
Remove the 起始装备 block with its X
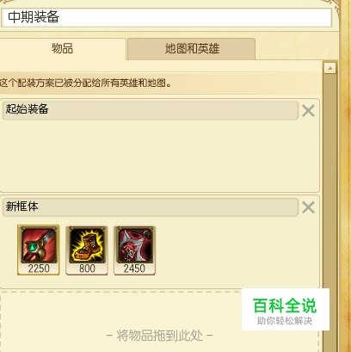coord(308,110)
